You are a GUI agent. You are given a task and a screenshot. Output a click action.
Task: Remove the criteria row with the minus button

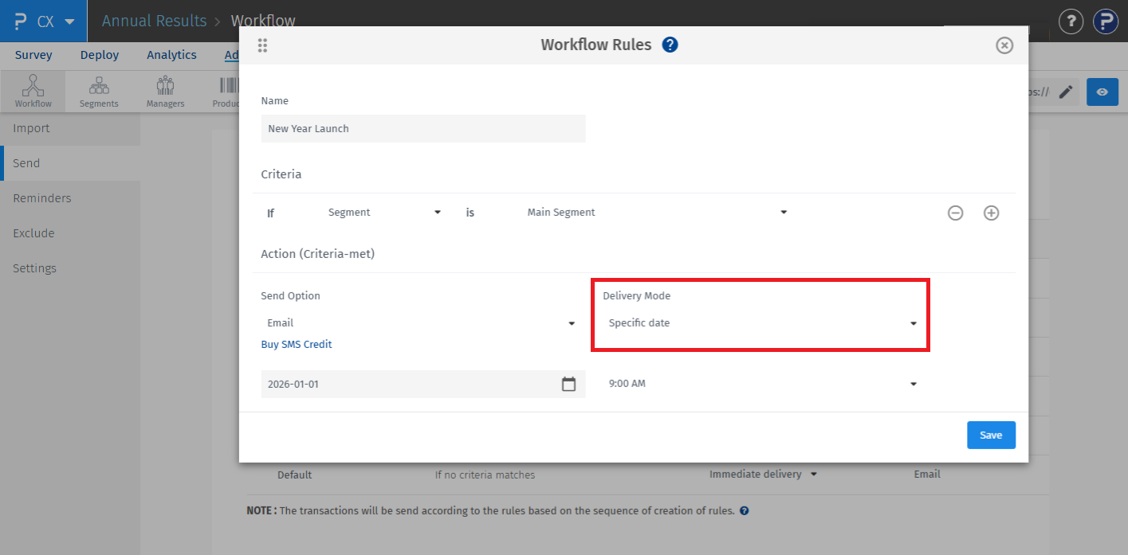pos(955,213)
